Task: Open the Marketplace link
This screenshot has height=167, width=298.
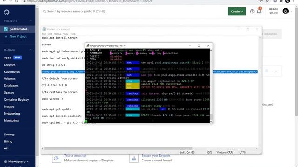Action: (x=17, y=161)
